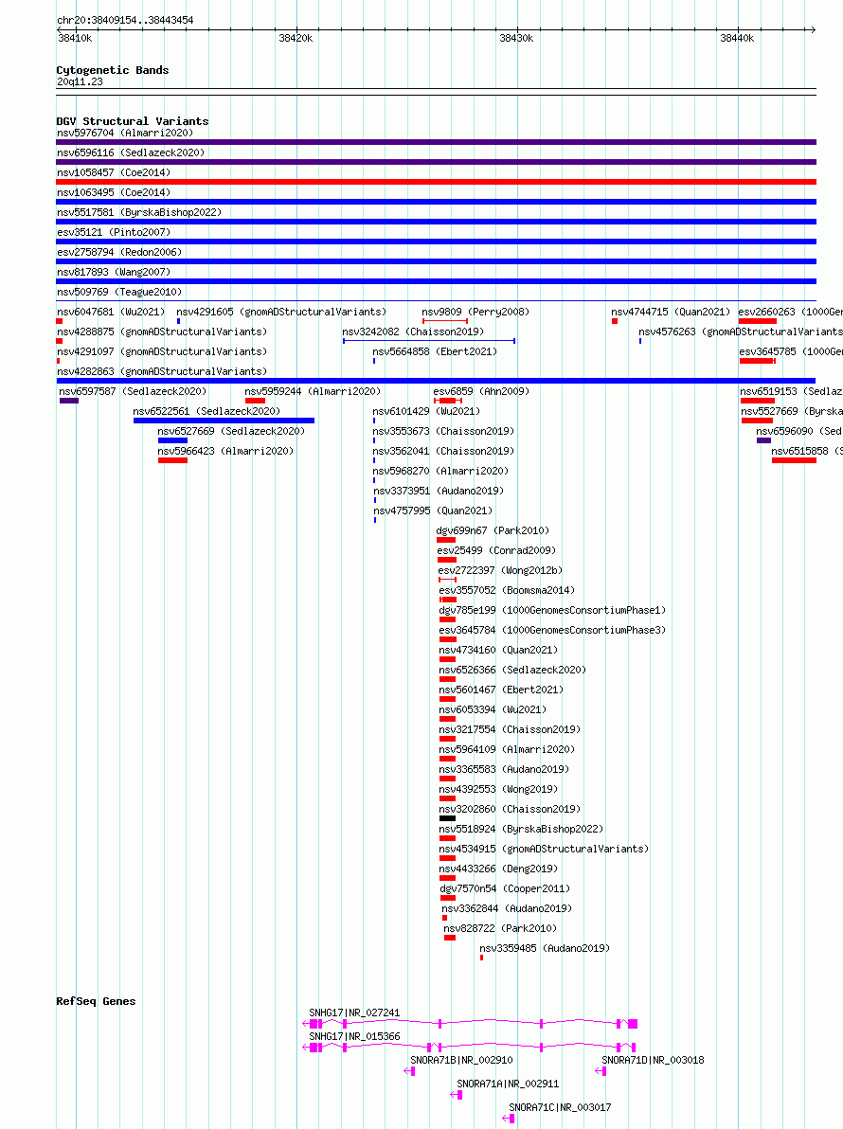Open variant nsv5517581 (ByrskaBishop2022) label
843x1129 pixels.
click(x=139, y=212)
